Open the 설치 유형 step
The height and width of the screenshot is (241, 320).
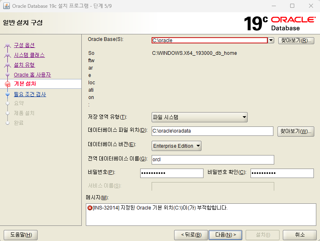click(x=24, y=65)
